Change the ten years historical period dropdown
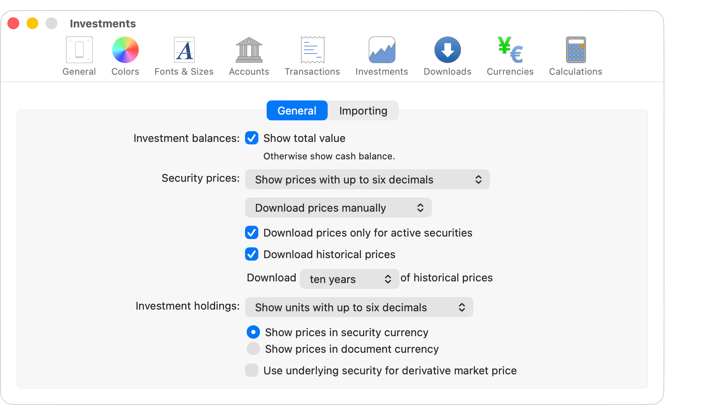Screen dimensions: 706x415 [x=349, y=279]
